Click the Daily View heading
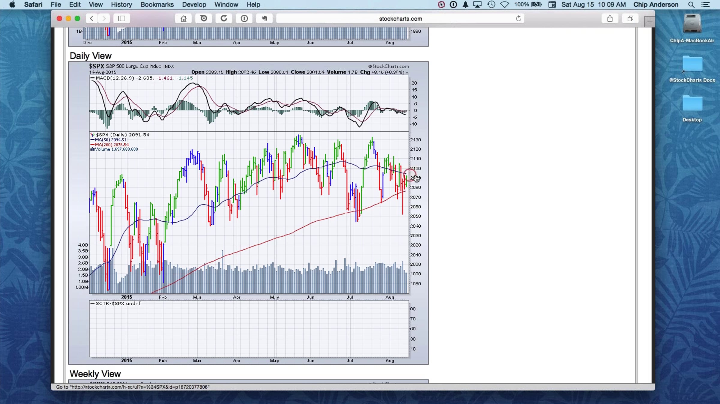 tap(91, 56)
